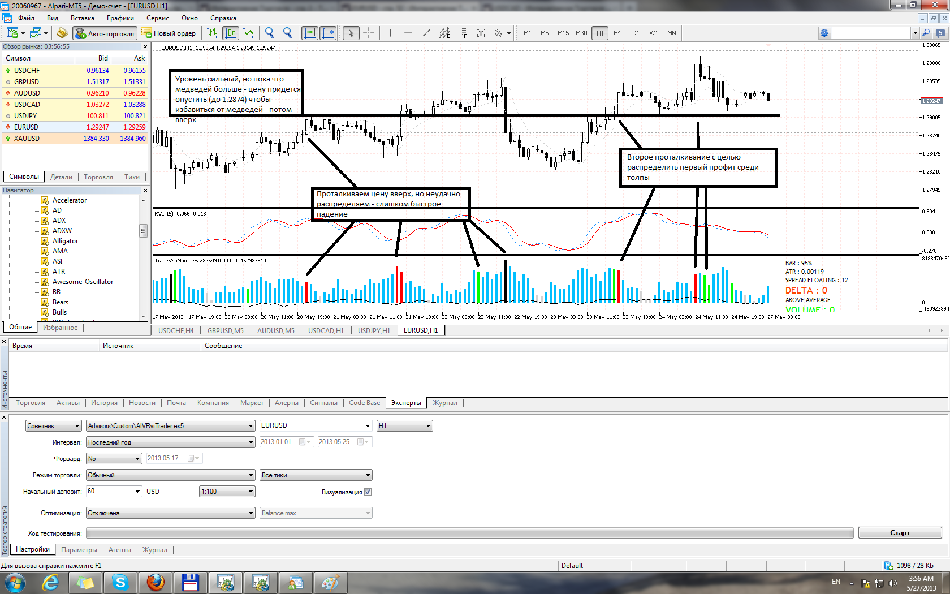Viewport: 950px width, 594px height.
Task: Switch timeframe to M15
Action: pos(563,33)
